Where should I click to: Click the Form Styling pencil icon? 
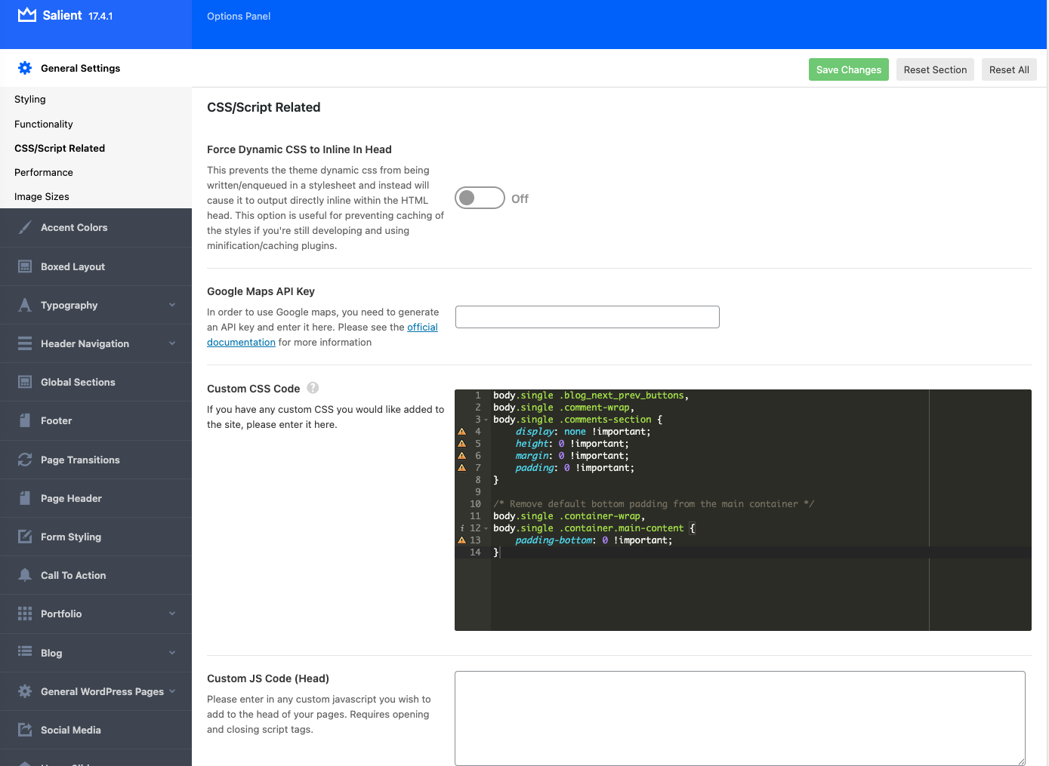point(25,537)
